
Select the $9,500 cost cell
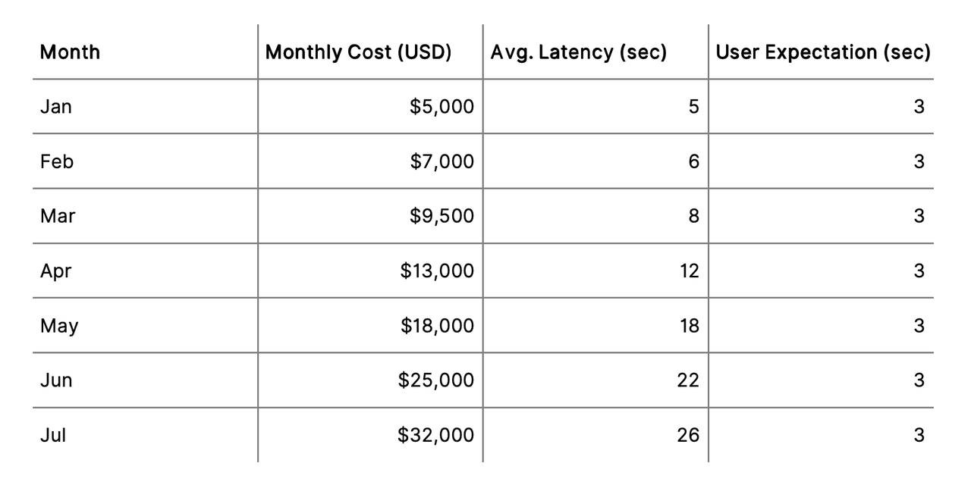tap(442, 216)
